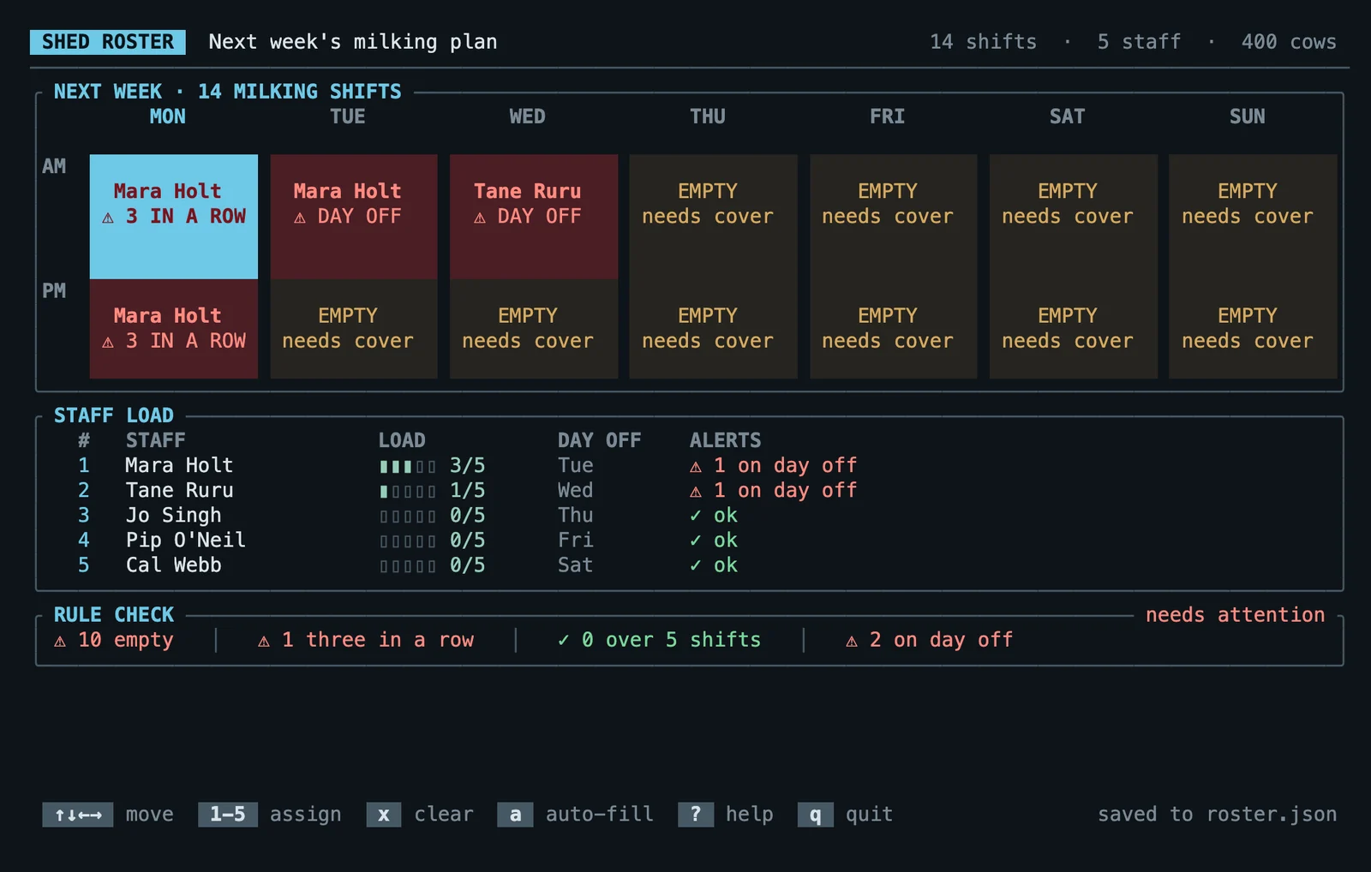Click the 400 cows header stat
This screenshot has height=872, width=1371.
pyautogui.click(x=1289, y=42)
